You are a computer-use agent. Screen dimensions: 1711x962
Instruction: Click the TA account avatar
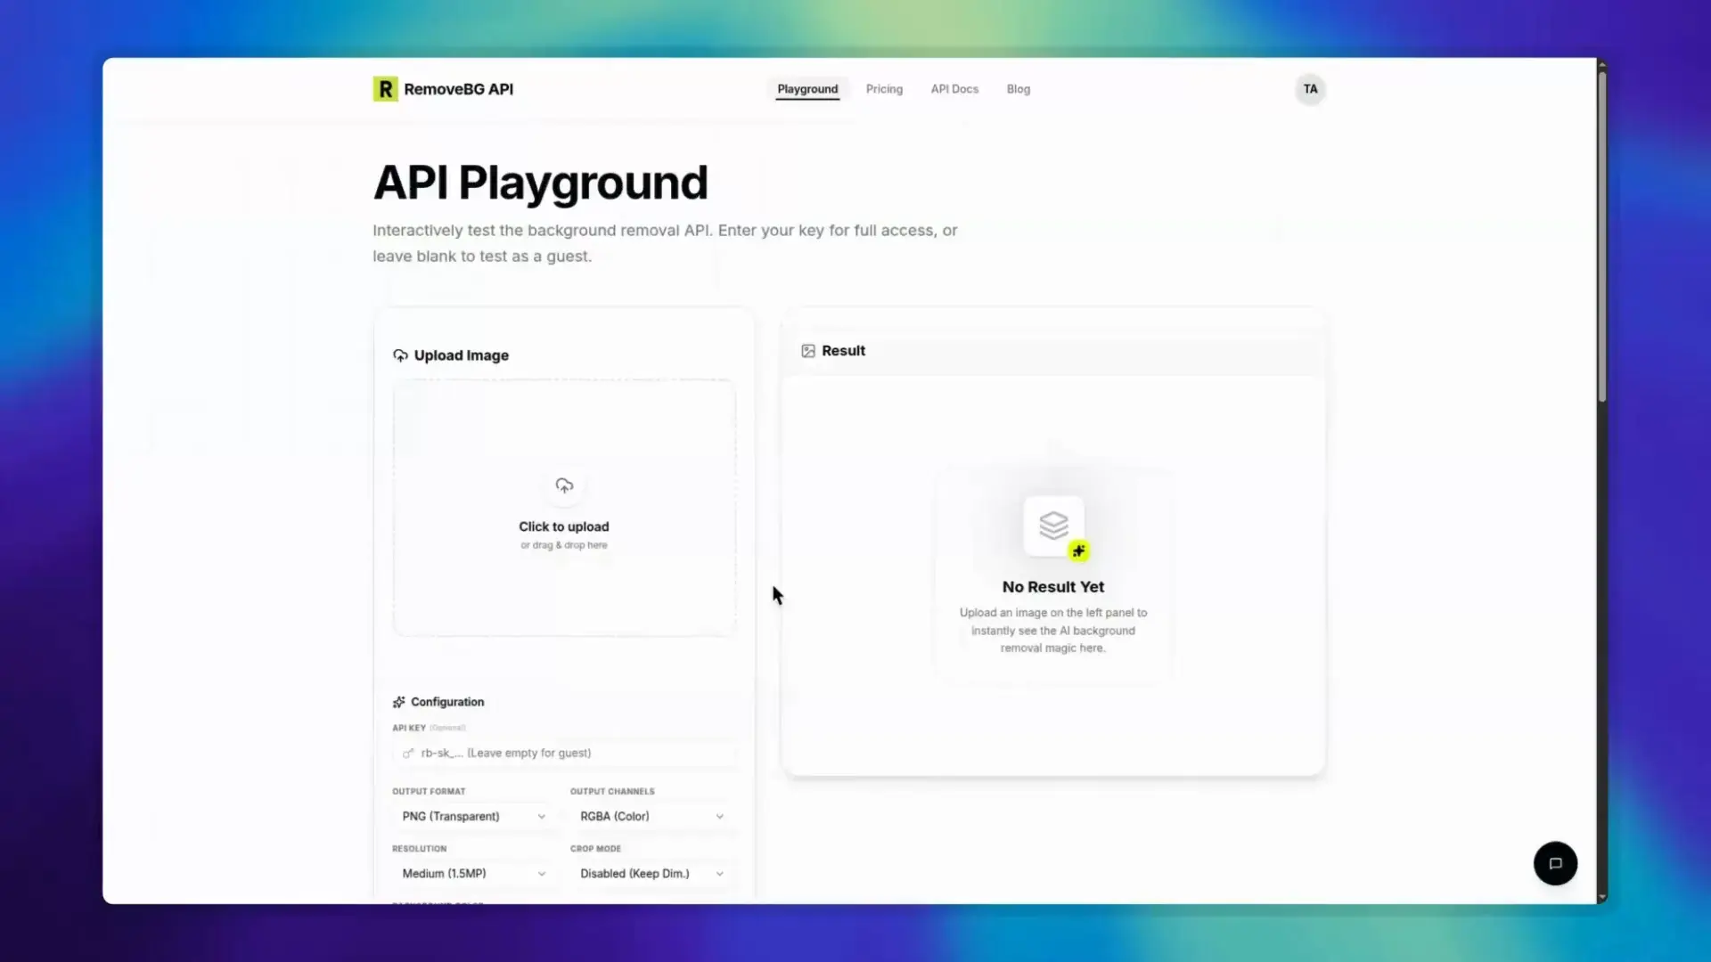pos(1310,89)
